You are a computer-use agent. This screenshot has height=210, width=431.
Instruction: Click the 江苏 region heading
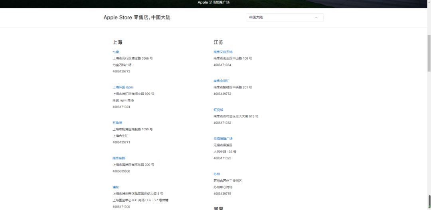point(218,42)
